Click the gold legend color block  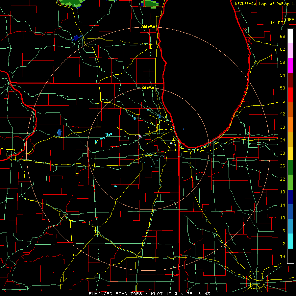[x=290, y=139]
